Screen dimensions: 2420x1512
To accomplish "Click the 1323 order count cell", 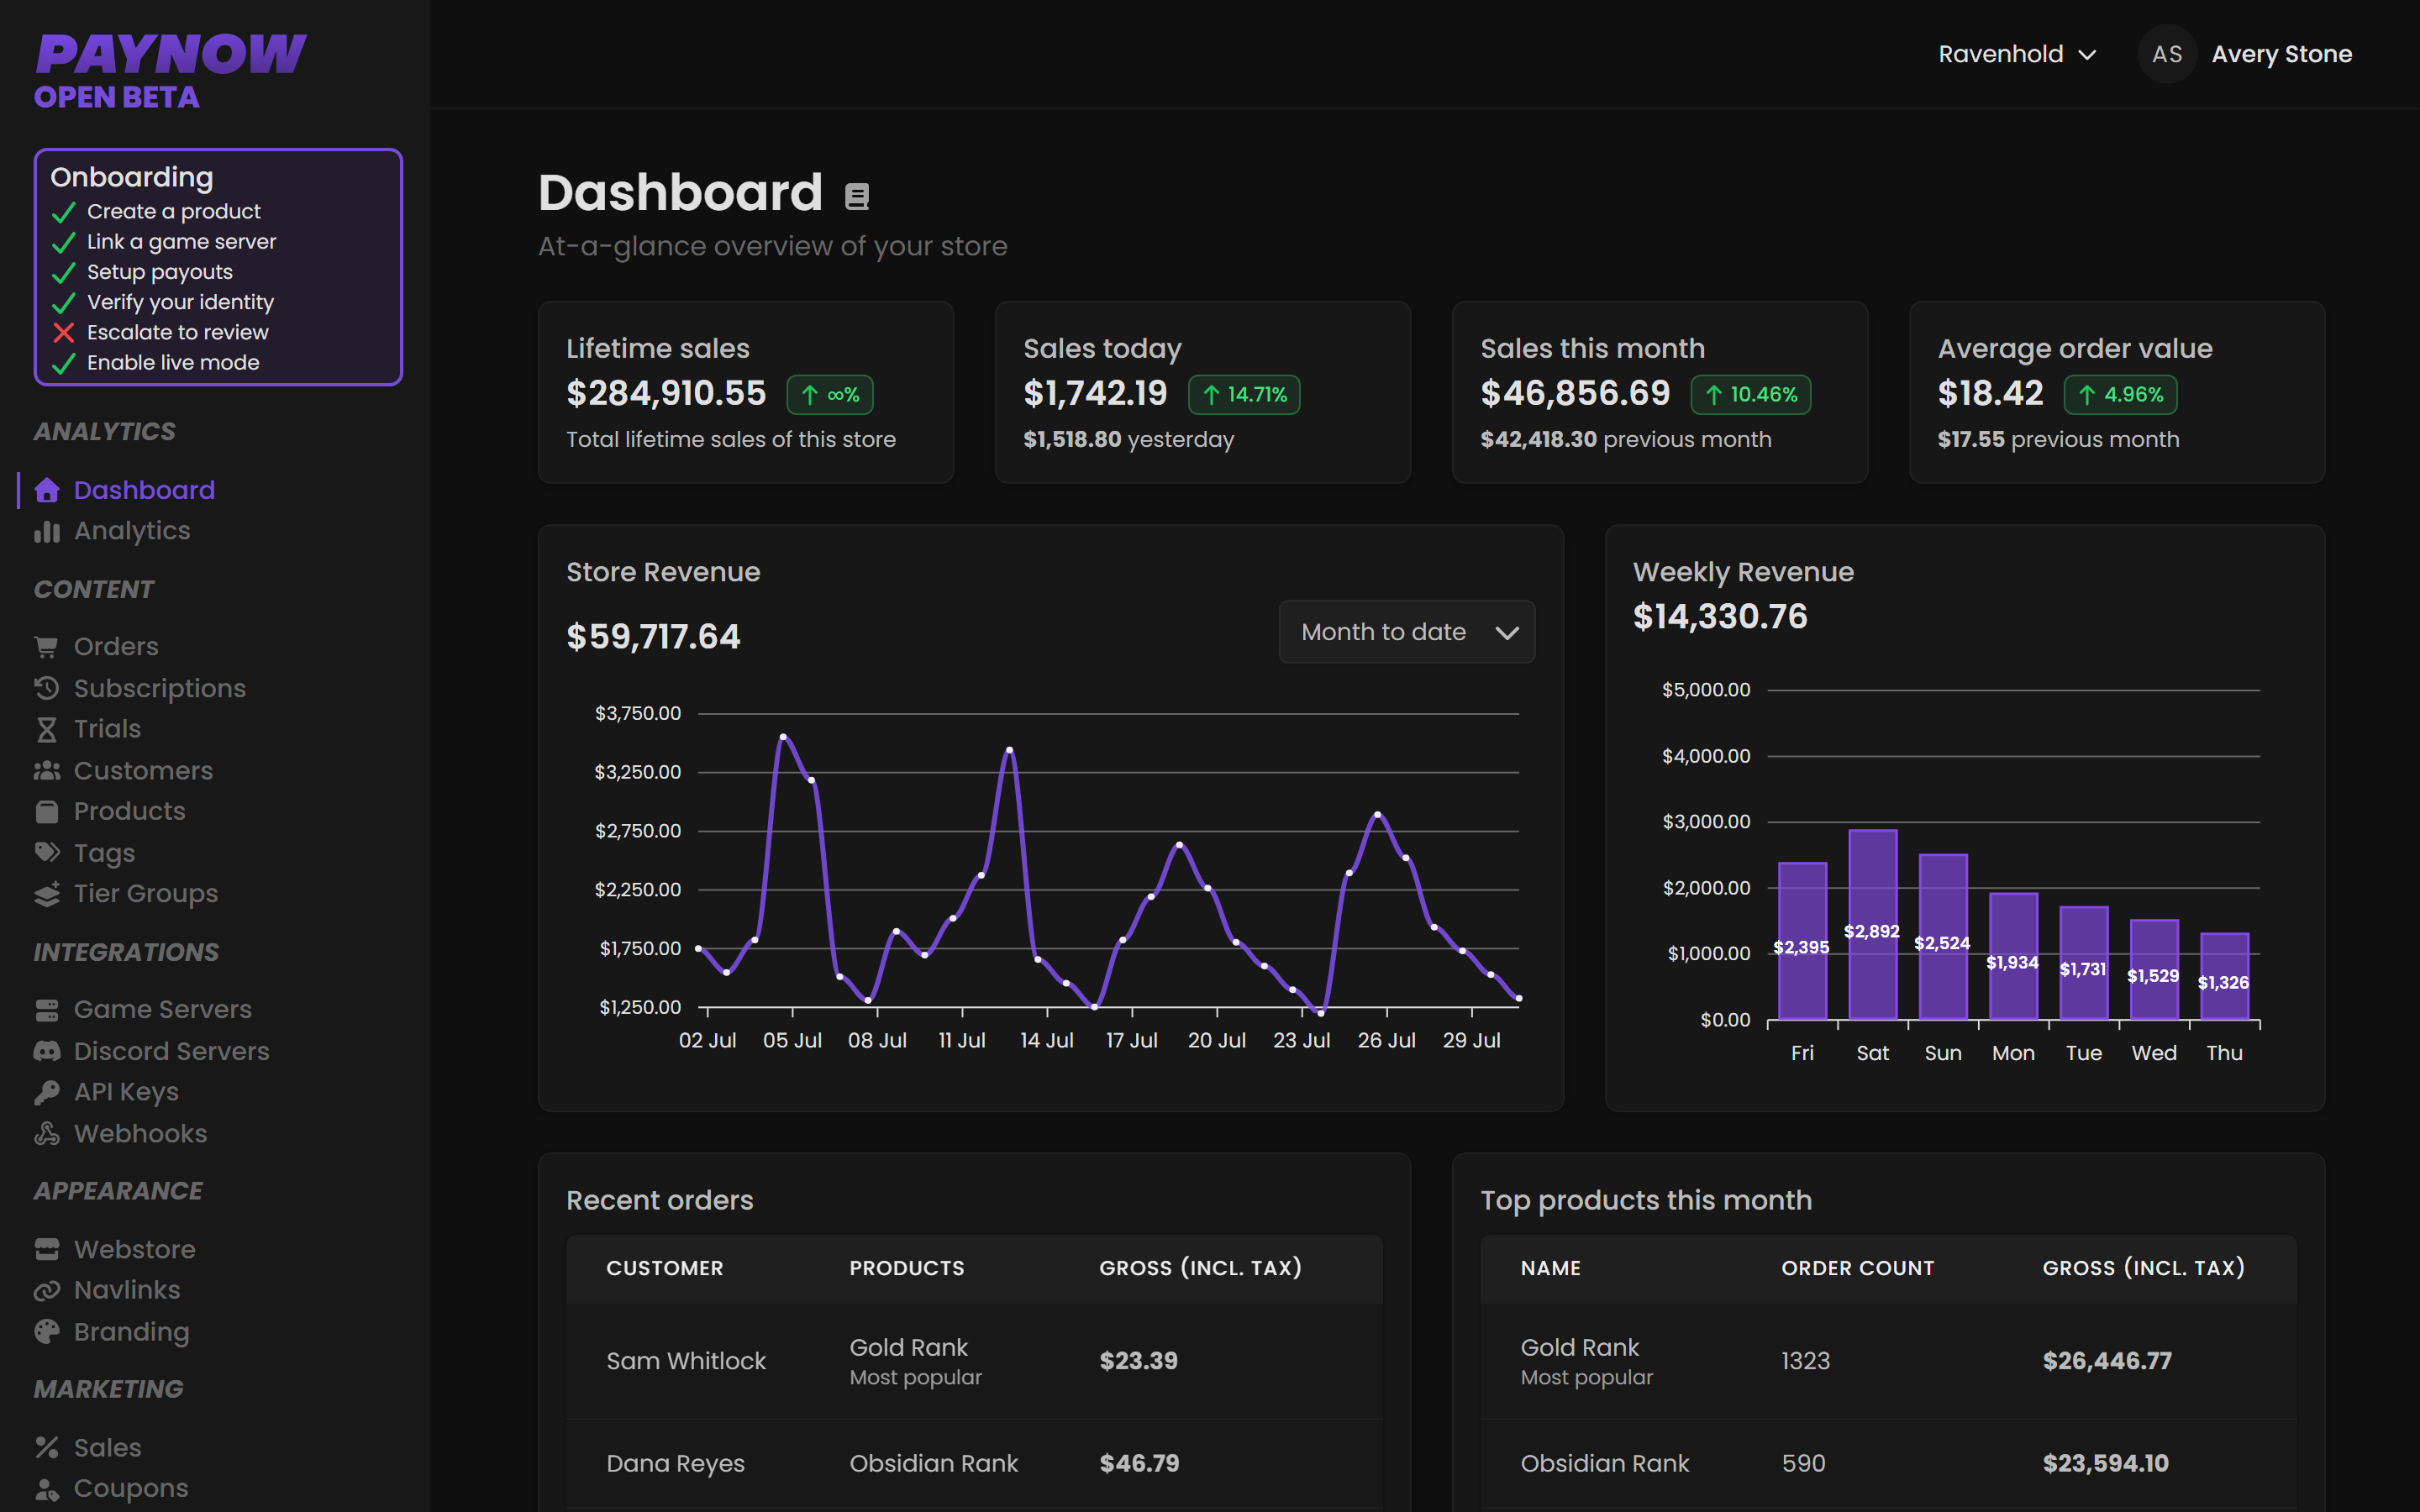I will (x=1805, y=1361).
